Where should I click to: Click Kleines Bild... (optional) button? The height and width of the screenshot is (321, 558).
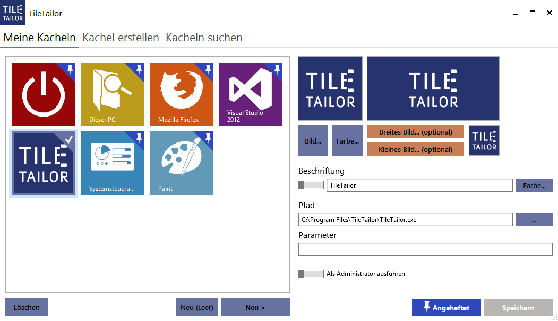click(x=415, y=149)
